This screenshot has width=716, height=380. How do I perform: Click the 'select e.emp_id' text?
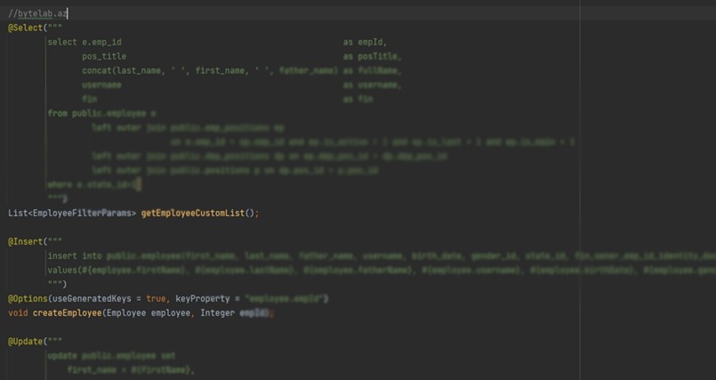[x=84, y=42]
